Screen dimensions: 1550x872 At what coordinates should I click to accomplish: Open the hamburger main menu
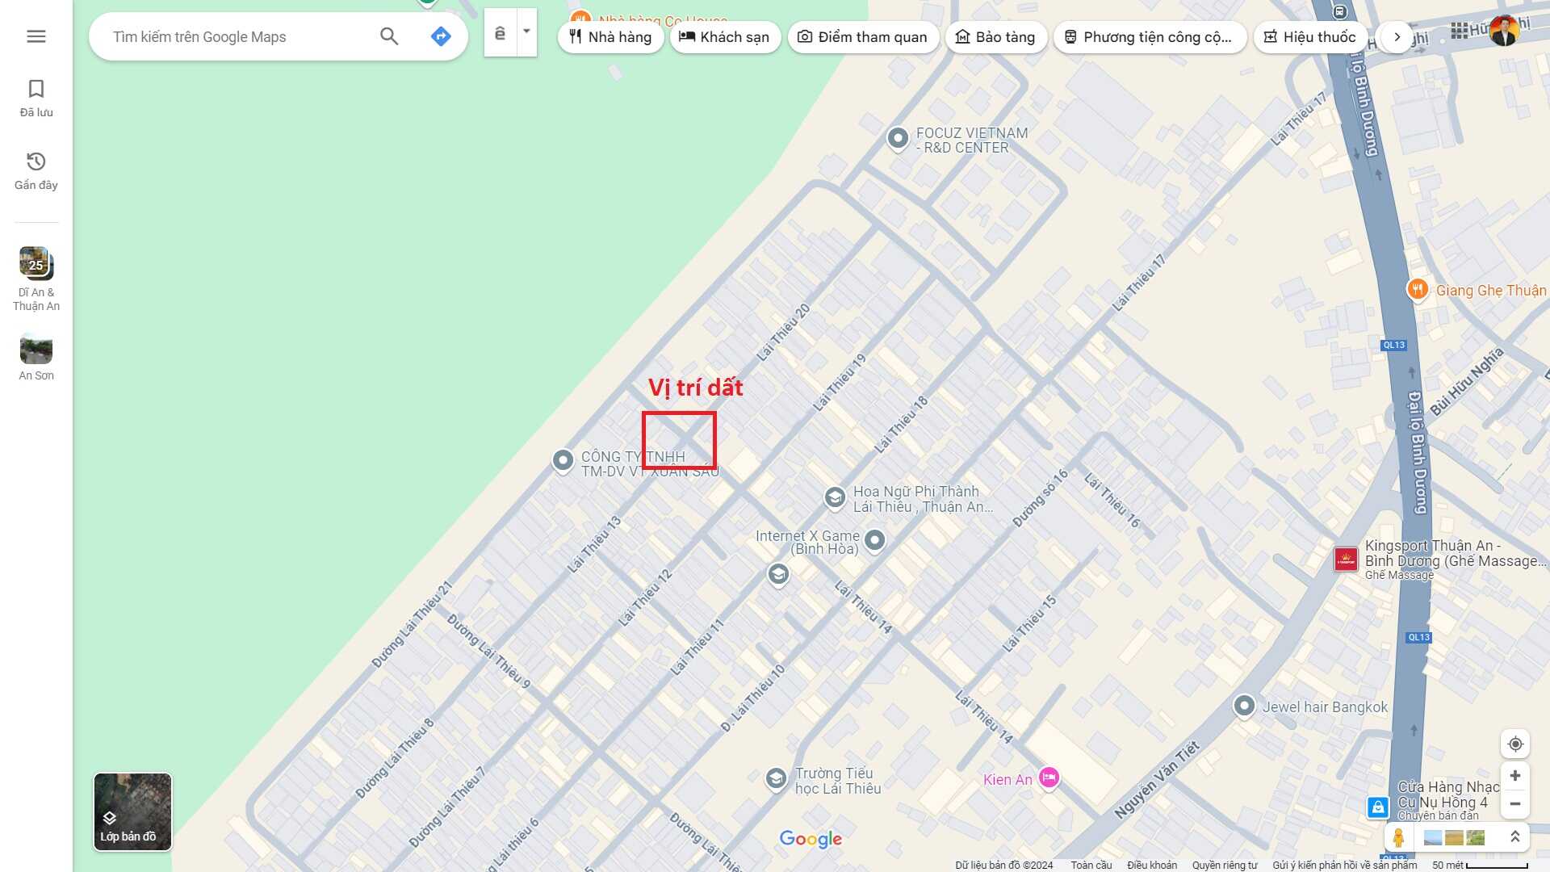click(x=36, y=36)
